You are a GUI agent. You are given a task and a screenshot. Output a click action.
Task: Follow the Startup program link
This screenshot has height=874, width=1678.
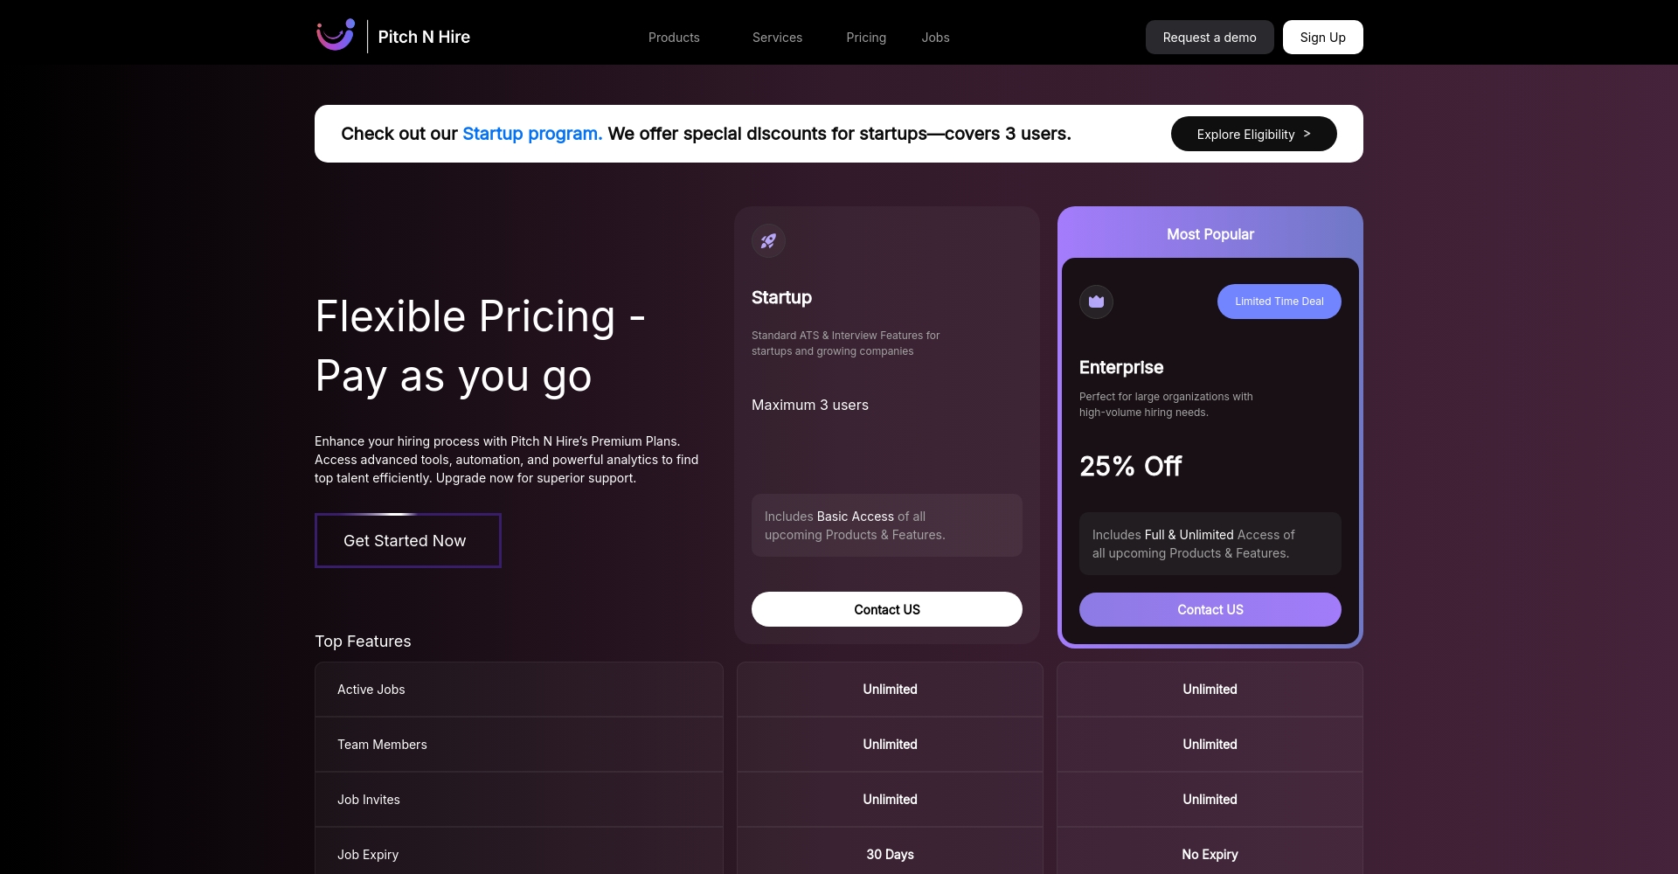click(531, 134)
